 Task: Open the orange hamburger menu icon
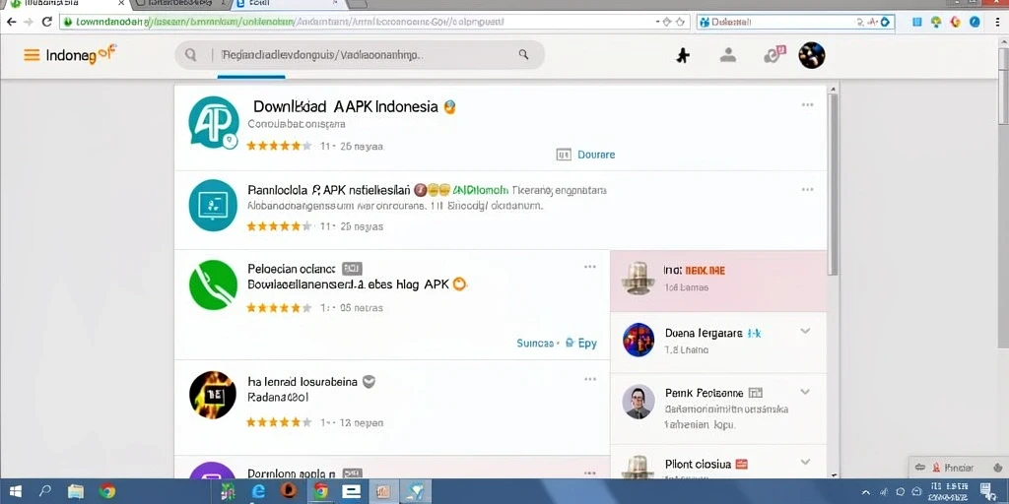32,55
